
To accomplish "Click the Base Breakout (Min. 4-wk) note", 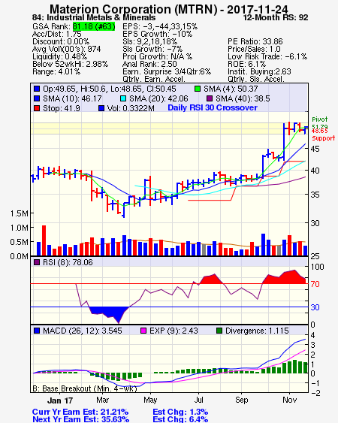I will (x=85, y=388).
